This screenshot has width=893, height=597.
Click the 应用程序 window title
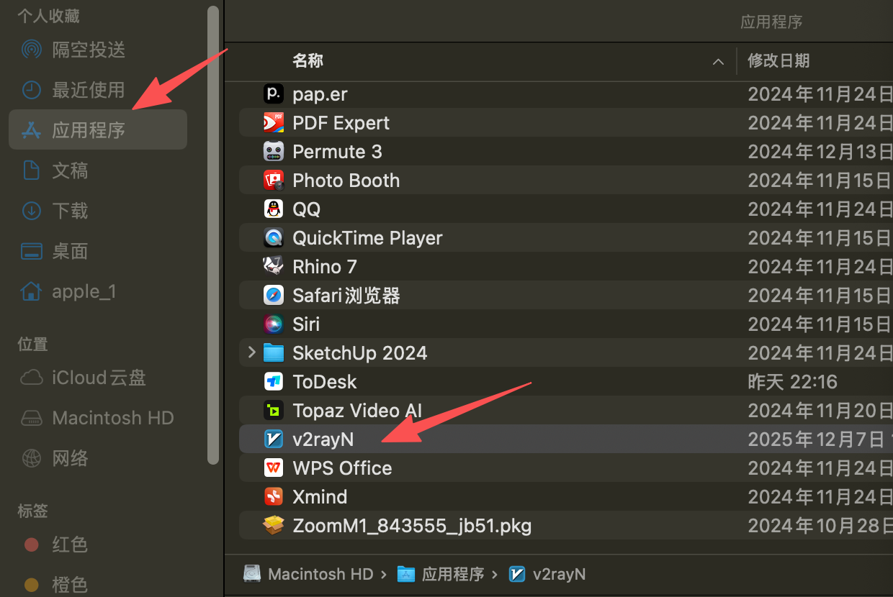coord(771,22)
